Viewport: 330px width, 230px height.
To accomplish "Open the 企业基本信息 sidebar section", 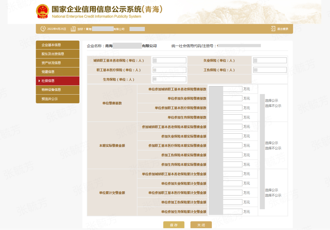I will (58, 45).
